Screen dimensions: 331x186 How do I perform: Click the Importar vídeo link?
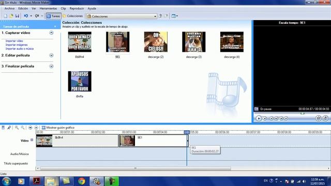tap(14, 41)
